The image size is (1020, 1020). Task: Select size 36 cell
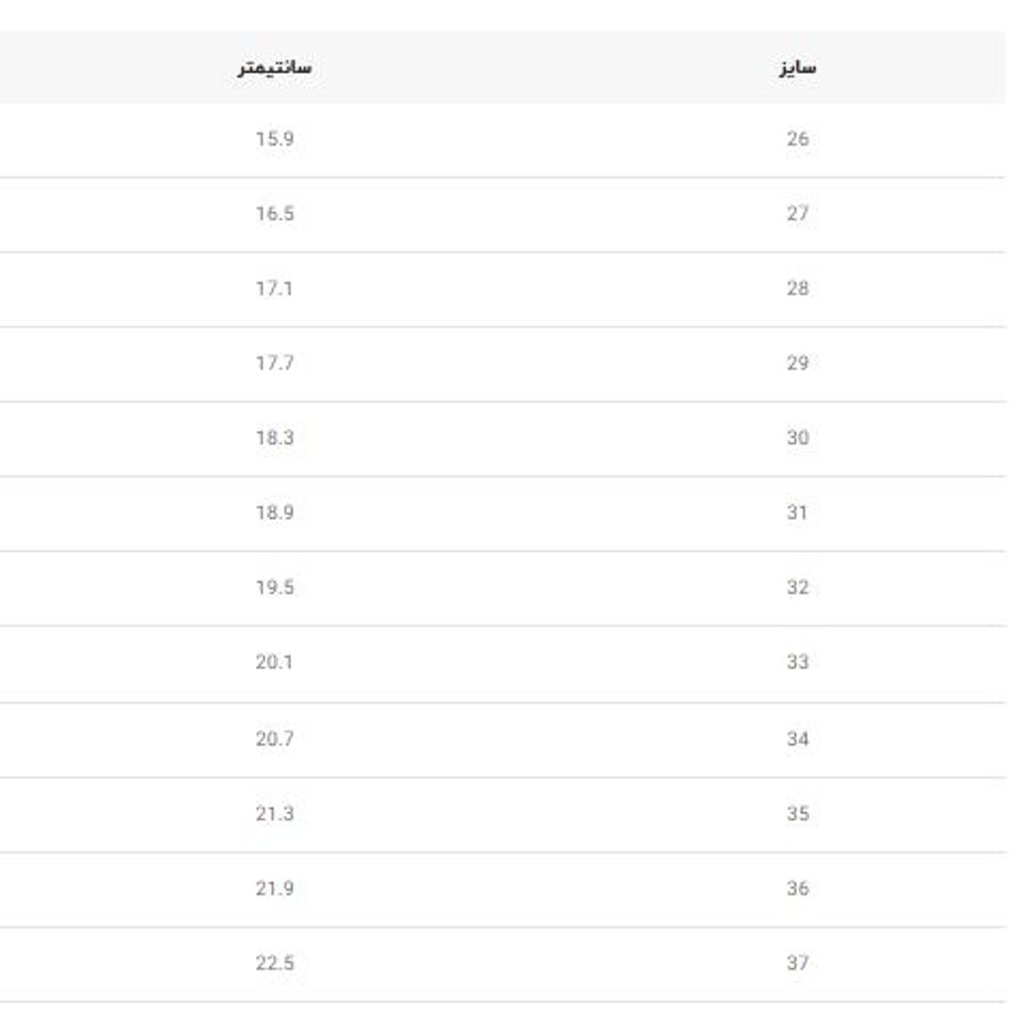click(797, 889)
